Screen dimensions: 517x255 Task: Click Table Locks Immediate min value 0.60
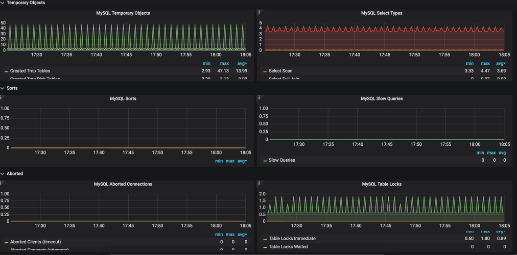469,239
